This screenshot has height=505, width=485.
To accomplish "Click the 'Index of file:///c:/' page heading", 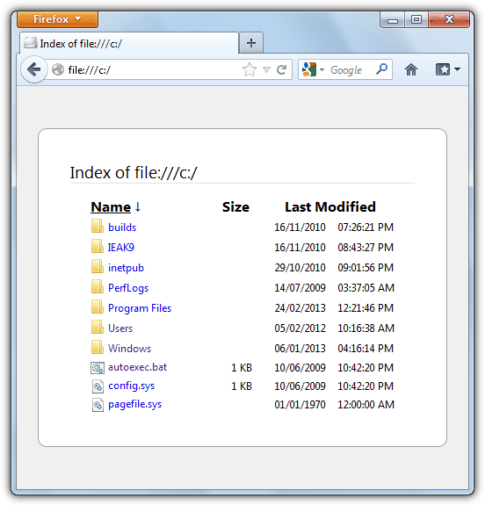I will click(x=134, y=173).
